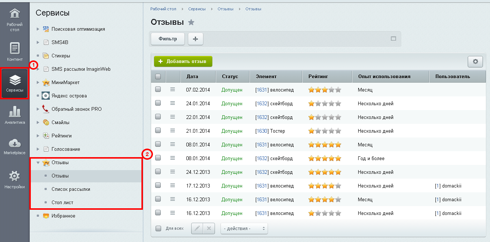Open the действия dropdown
490x242 pixels.
point(244,229)
